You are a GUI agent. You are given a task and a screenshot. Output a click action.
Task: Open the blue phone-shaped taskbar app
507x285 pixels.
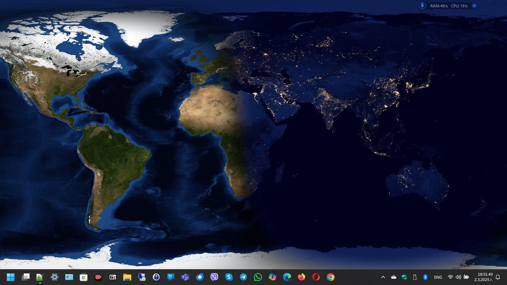(x=171, y=277)
